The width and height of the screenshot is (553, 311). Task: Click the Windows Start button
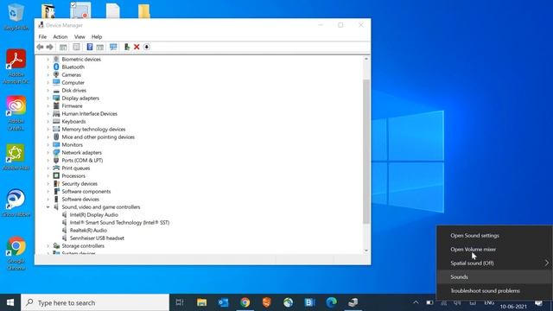coord(10,302)
